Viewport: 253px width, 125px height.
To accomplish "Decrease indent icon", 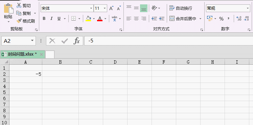I will [x=154, y=19].
